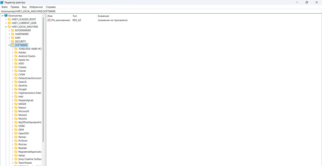
Task: Open the Файл menu
Action: [4, 7]
